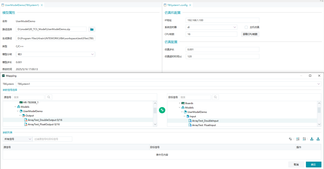Click the 仿真步长 input field
The width and height of the screenshot is (324, 169).
click(222, 50)
